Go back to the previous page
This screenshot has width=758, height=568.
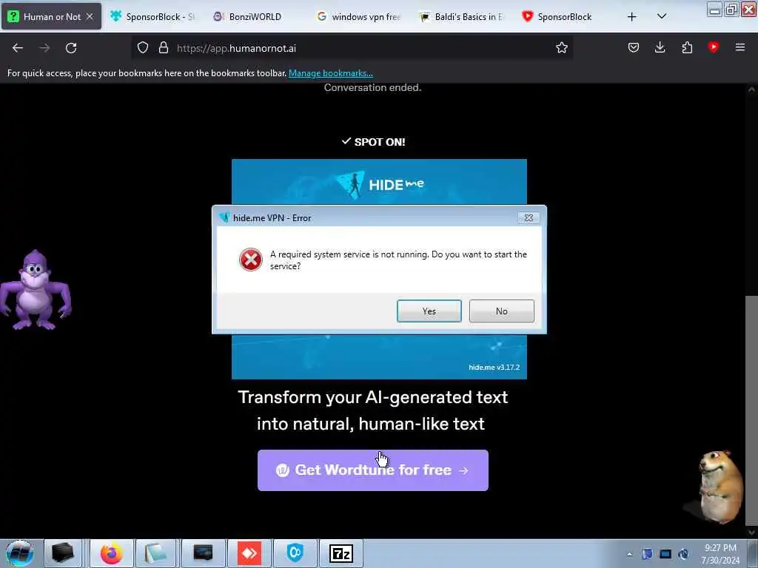pos(18,48)
